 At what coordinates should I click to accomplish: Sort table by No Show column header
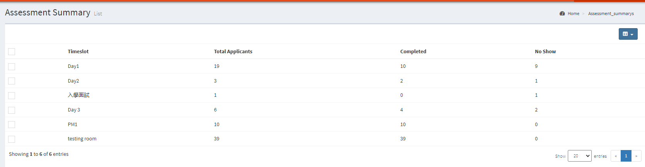(x=545, y=51)
